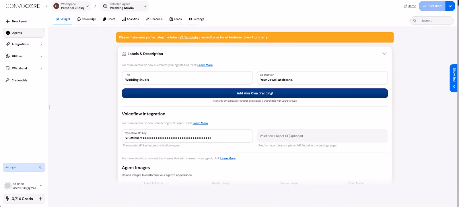
Task: Edit the Description field
Action: point(322,78)
